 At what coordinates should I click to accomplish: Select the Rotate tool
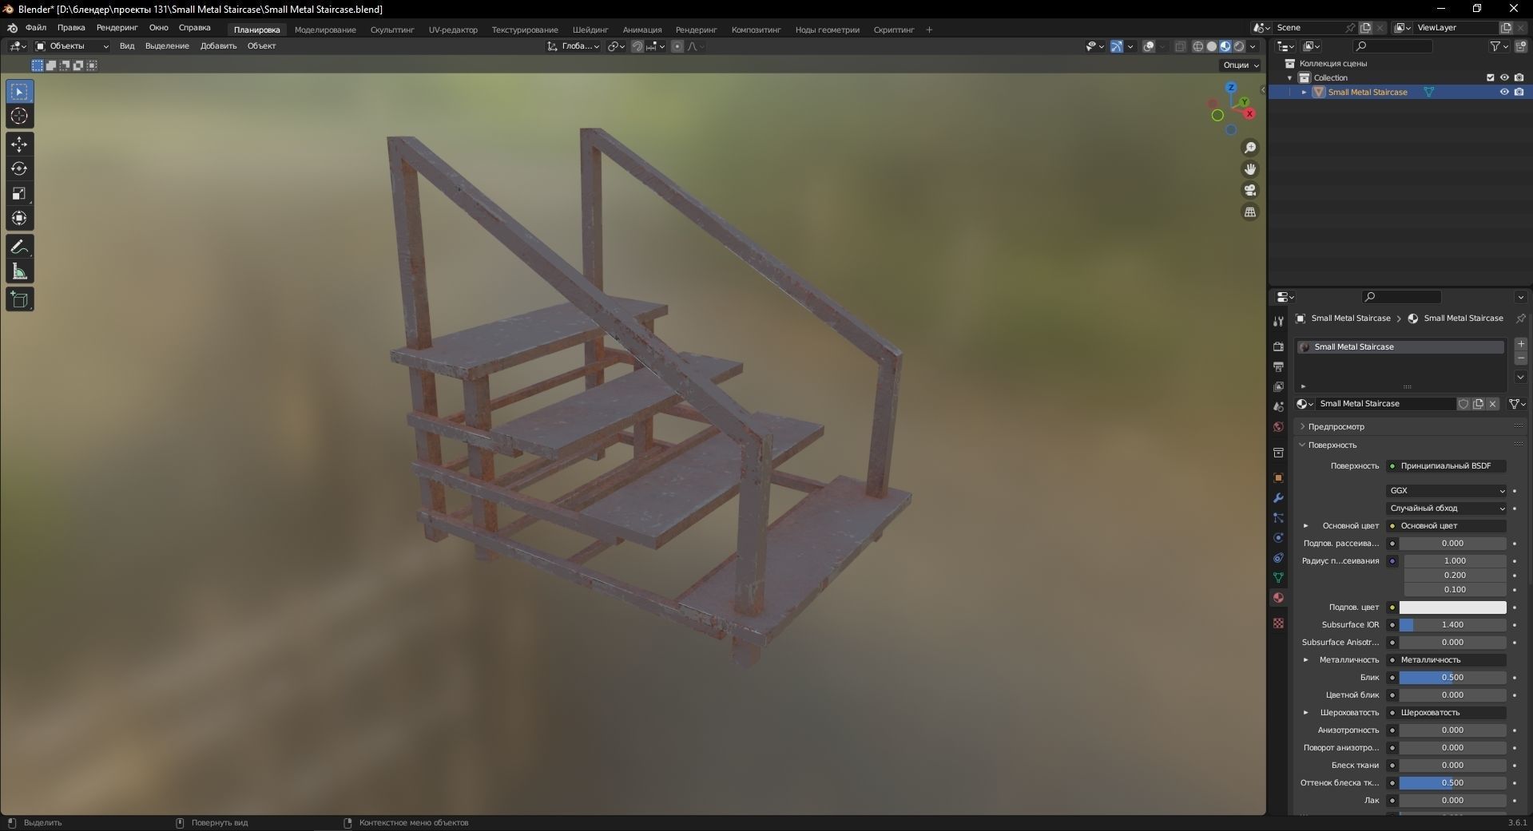coord(19,168)
